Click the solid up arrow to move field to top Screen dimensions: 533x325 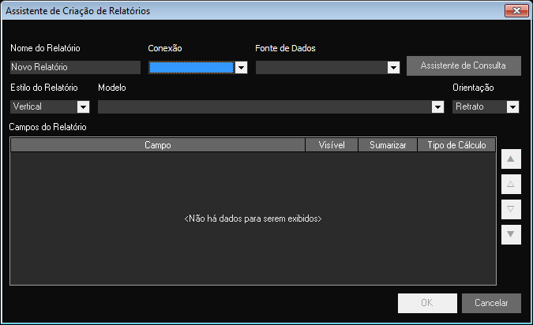pos(511,159)
